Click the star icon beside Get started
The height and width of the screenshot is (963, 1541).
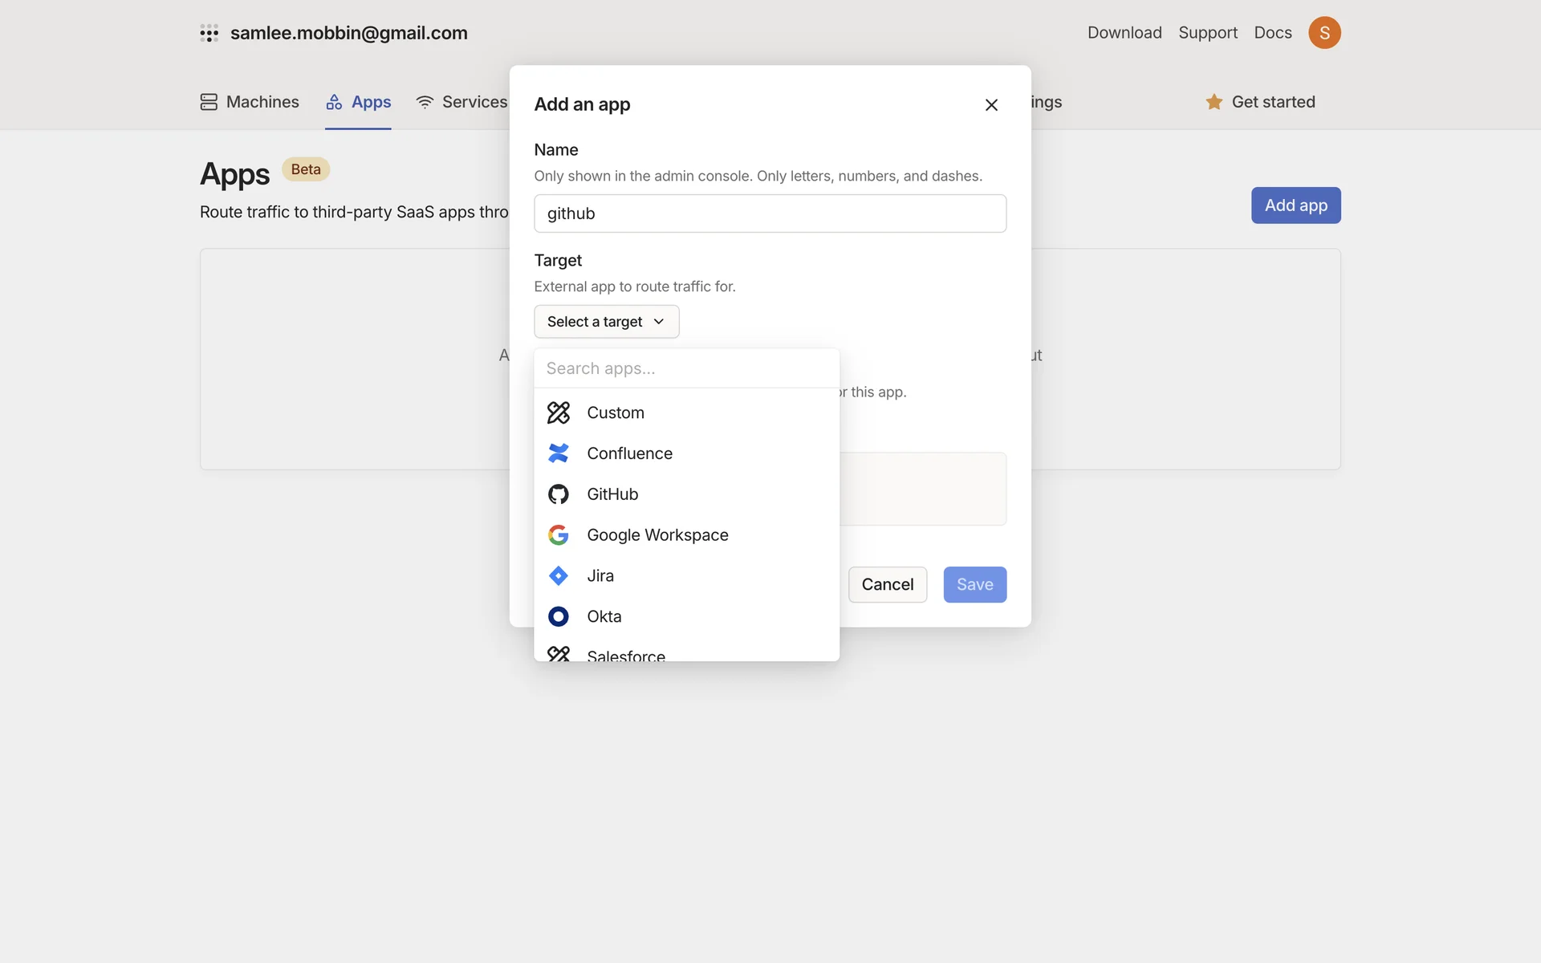click(x=1214, y=102)
